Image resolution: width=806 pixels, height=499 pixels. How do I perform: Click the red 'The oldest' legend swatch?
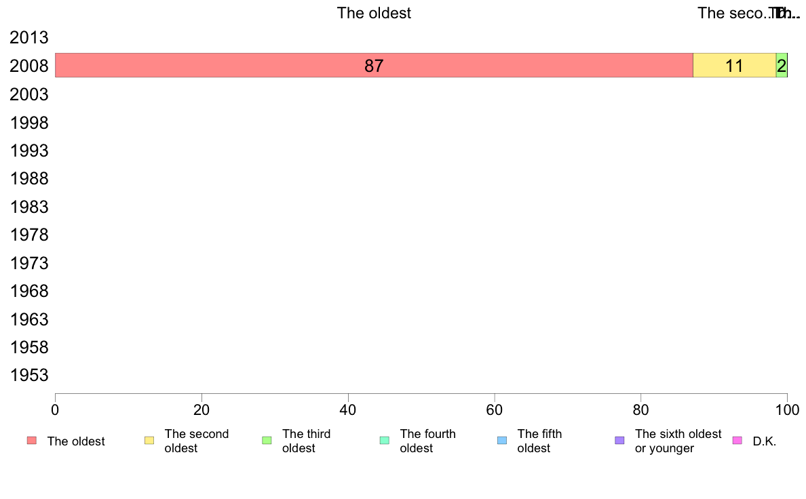coord(32,441)
